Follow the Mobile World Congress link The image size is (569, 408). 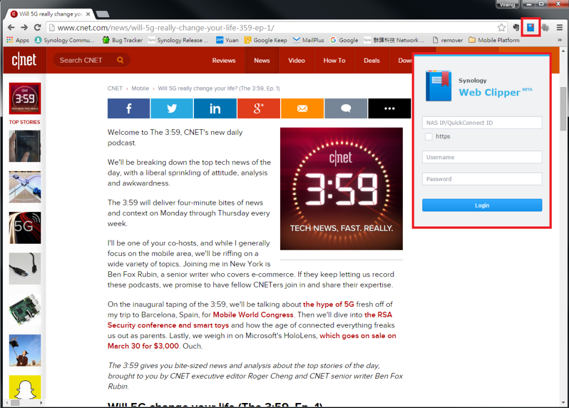click(253, 315)
